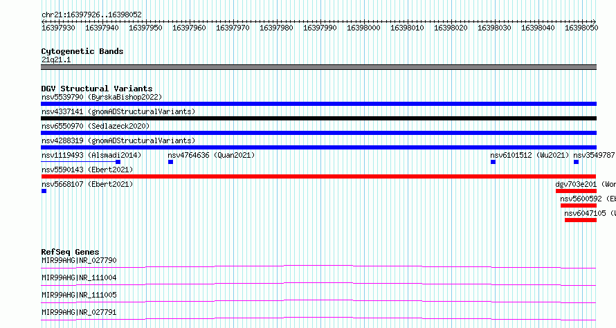The height and width of the screenshot is (328, 616).
Task: Click ruler position 16397940
Action: 102,28
